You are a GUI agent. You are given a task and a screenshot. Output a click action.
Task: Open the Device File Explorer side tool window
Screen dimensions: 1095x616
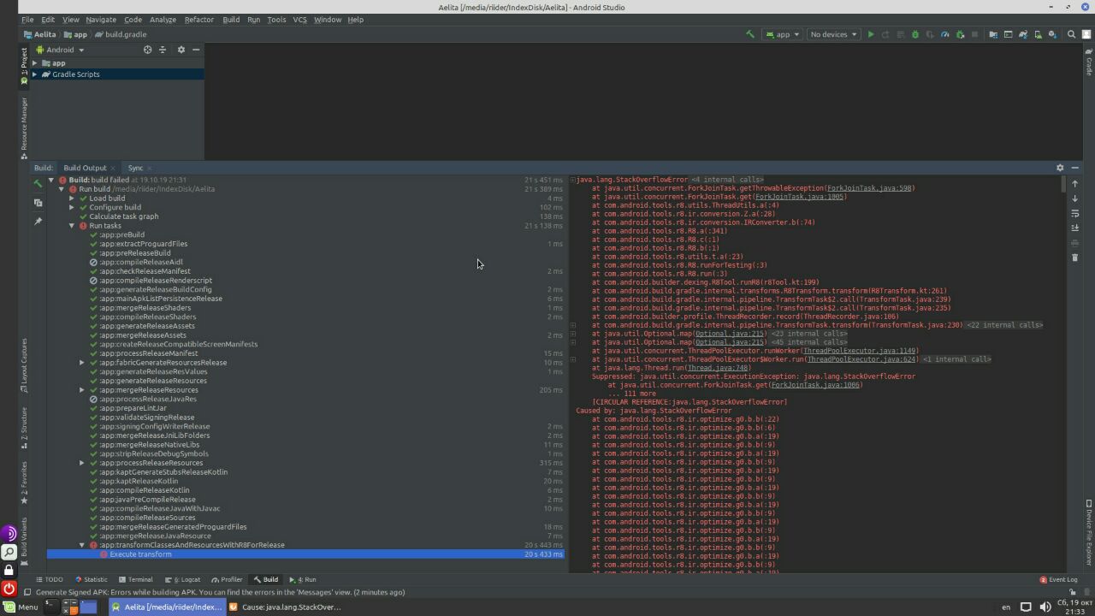[x=1089, y=532]
